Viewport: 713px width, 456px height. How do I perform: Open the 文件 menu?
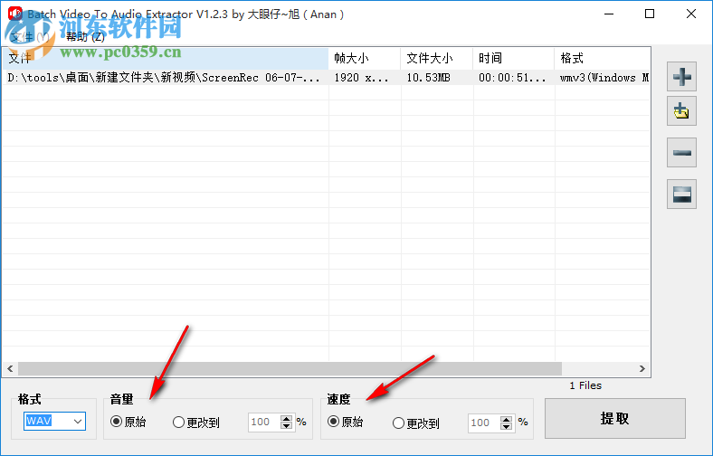29,37
